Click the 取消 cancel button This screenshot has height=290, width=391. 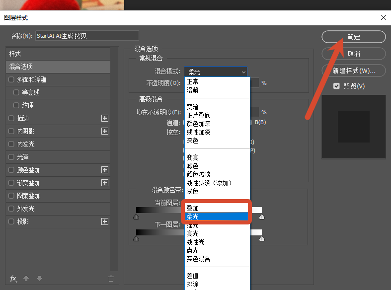354,54
